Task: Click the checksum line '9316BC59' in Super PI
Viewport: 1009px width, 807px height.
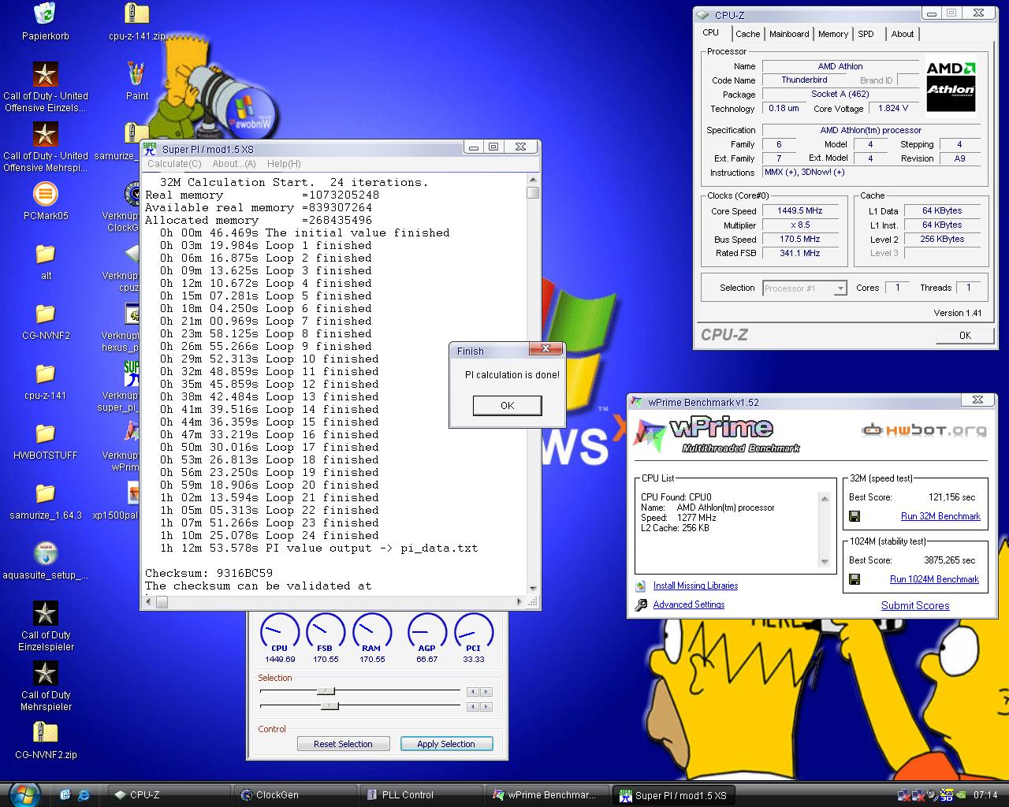Action: click(209, 574)
